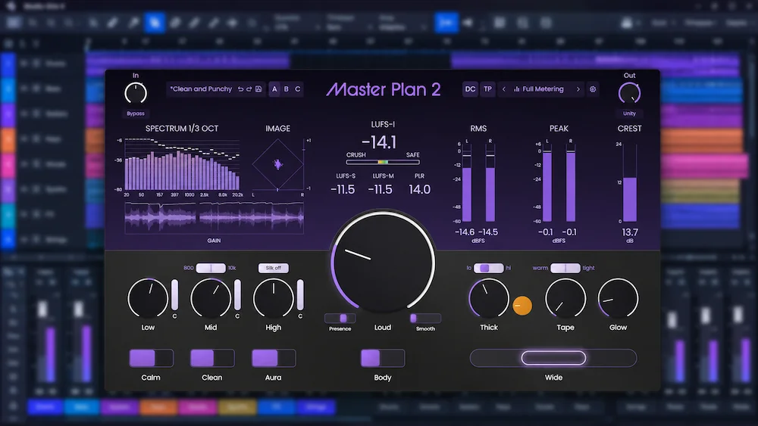
Task: Click the Wide stereo width slider handle
Action: pos(553,358)
